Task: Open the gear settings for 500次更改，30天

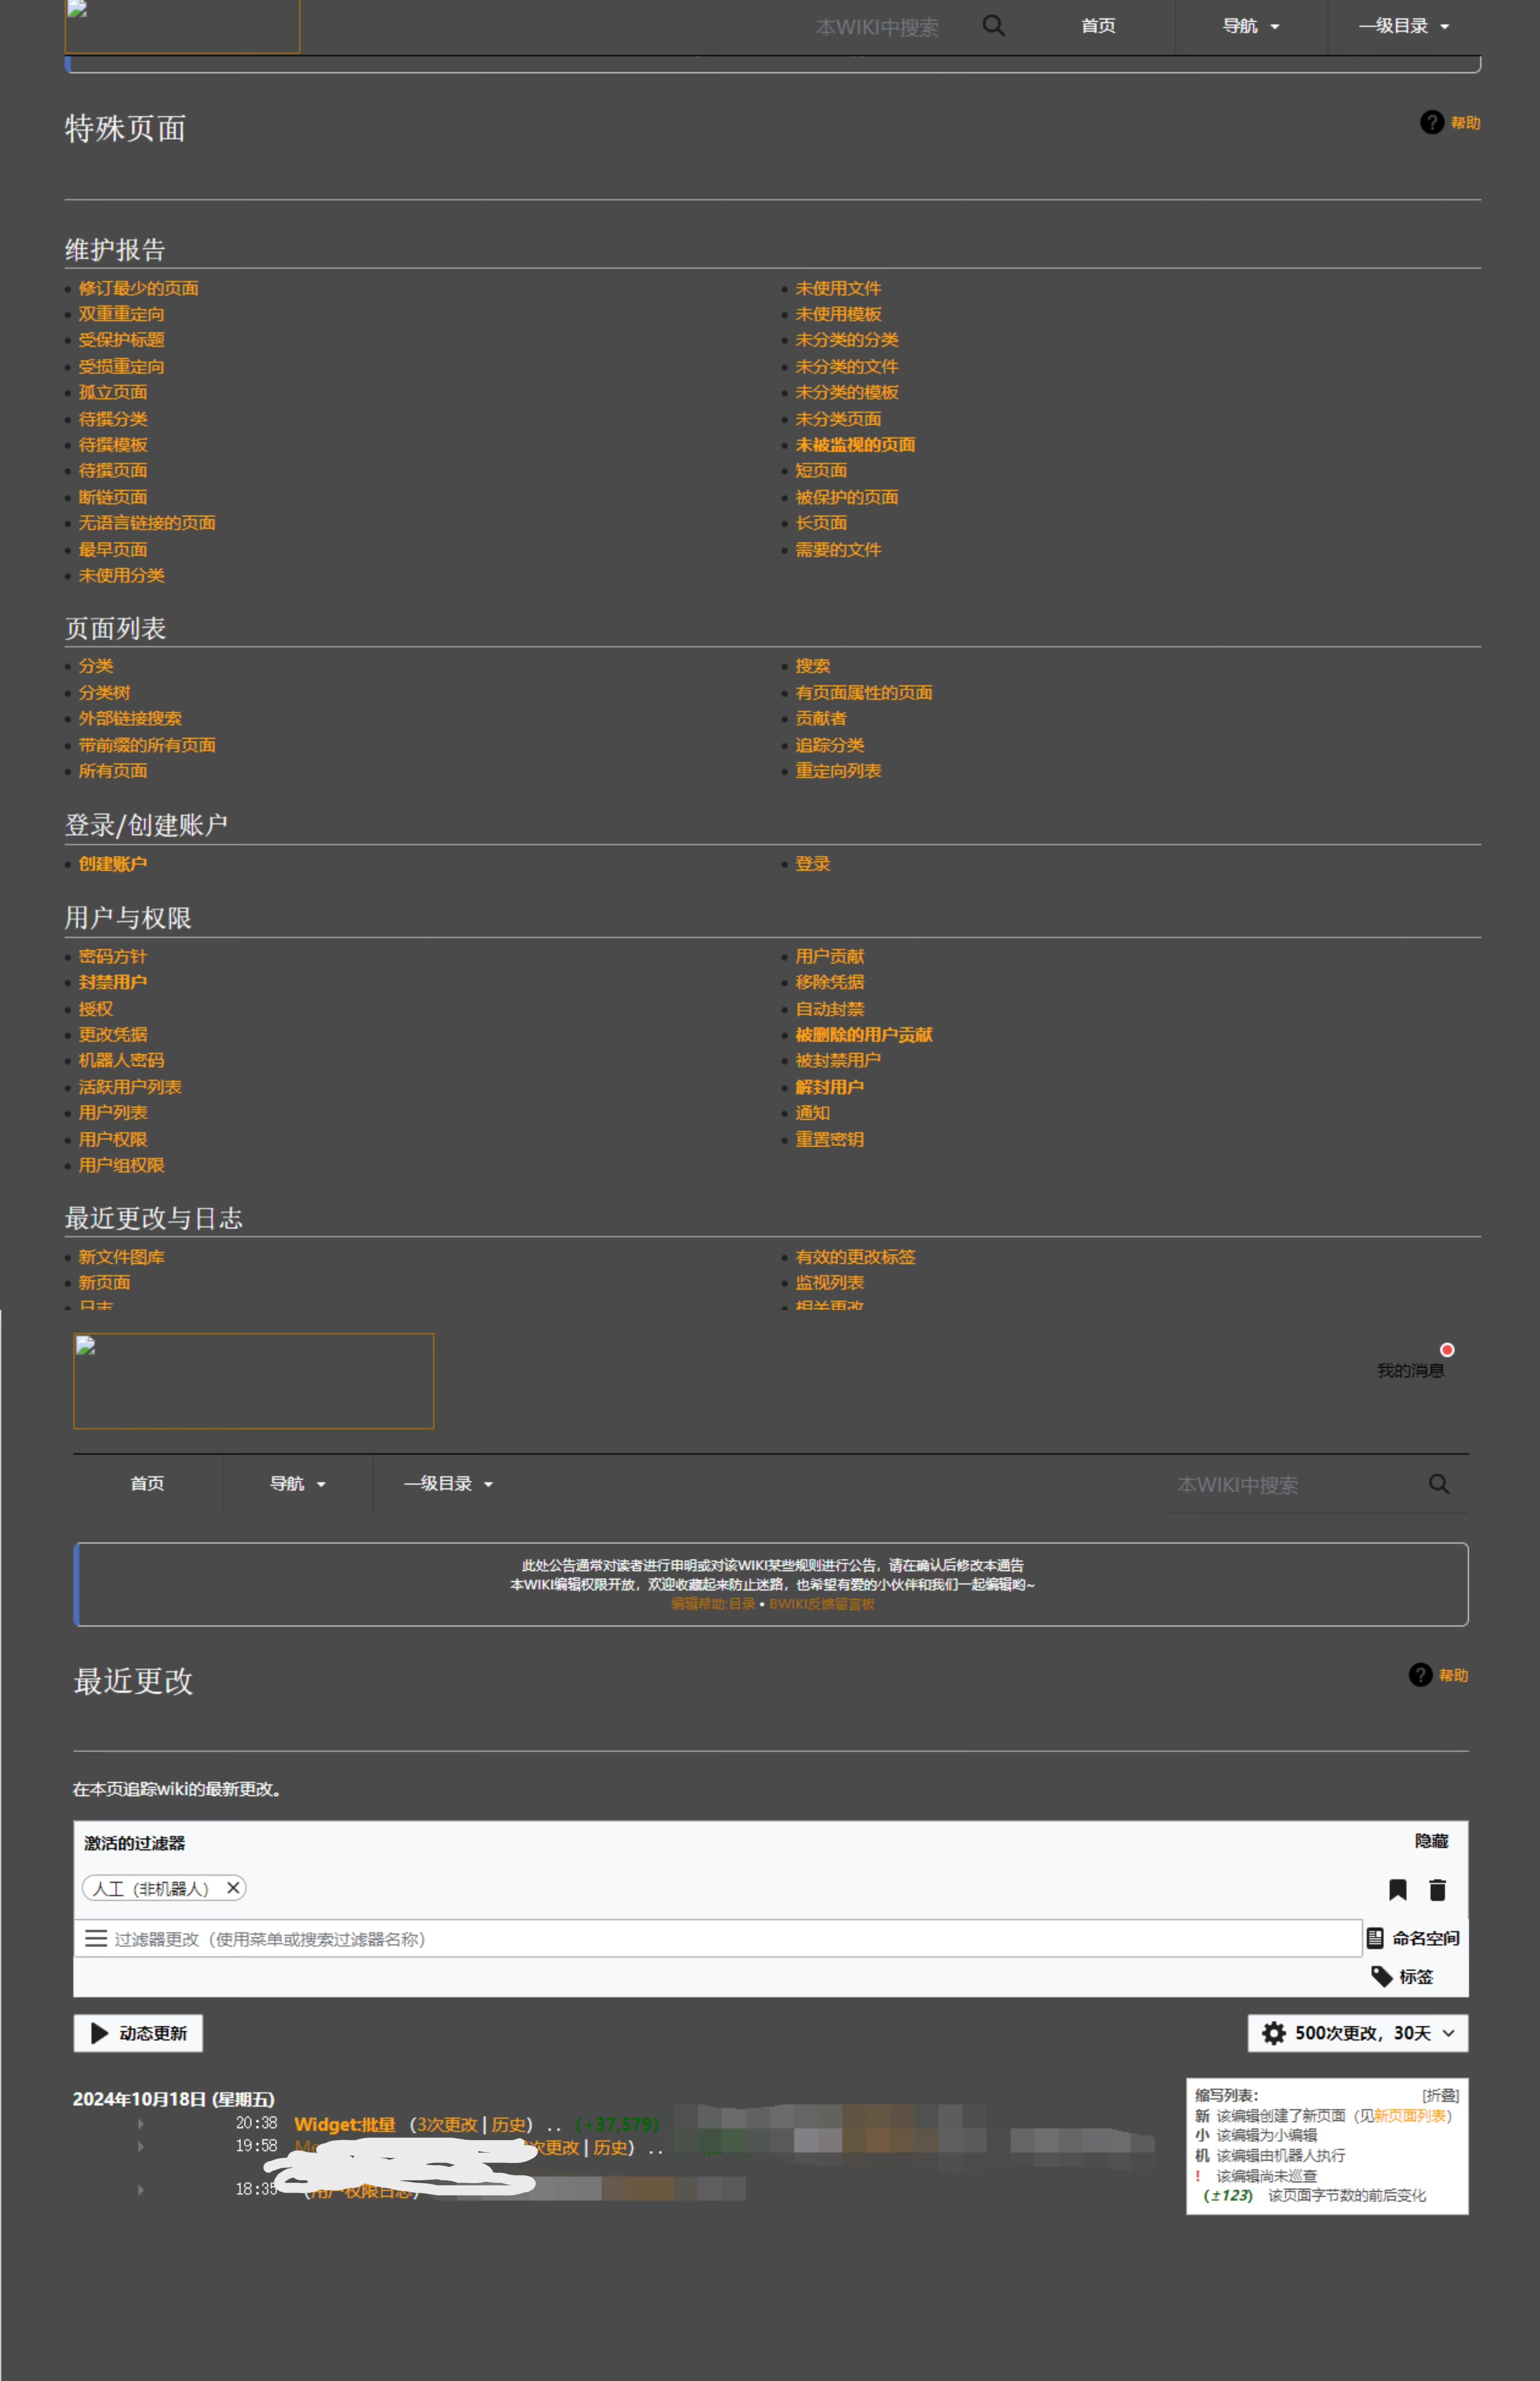Action: click(x=1358, y=2033)
